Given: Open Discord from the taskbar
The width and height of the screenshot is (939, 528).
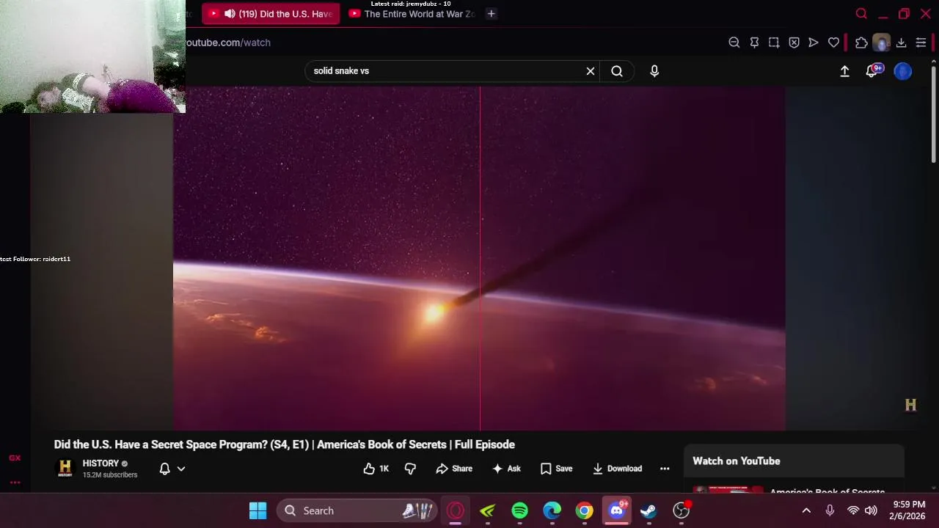Looking at the screenshot, I should pyautogui.click(x=617, y=511).
